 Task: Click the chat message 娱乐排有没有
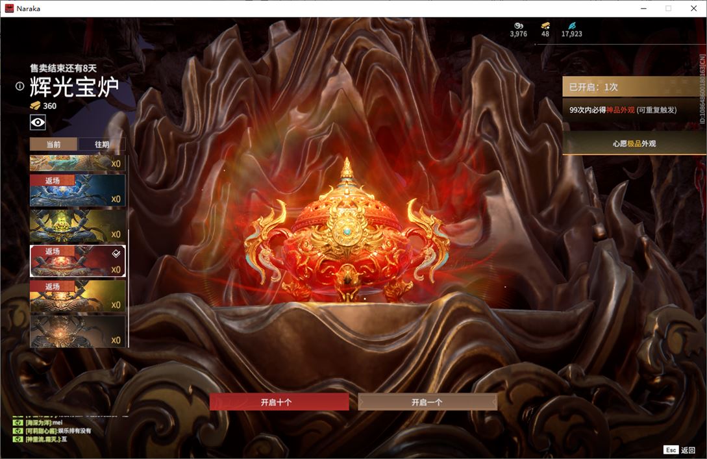coord(75,430)
